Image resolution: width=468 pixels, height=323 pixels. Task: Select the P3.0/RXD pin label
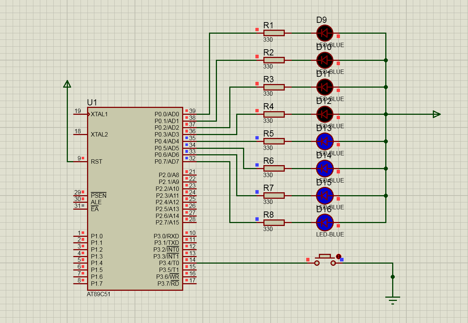pyautogui.click(x=167, y=236)
